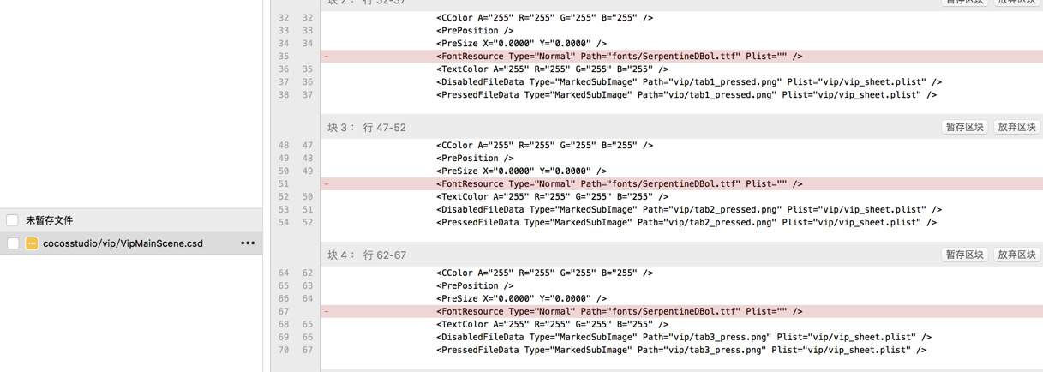Viewport: 1043px width, 372px height.
Task: Click the 暂存区块 button of block 2
Action: pyautogui.click(x=964, y=3)
